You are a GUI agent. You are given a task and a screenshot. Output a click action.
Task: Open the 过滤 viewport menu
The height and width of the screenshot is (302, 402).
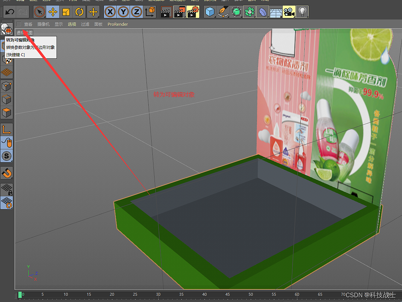[x=85, y=24]
